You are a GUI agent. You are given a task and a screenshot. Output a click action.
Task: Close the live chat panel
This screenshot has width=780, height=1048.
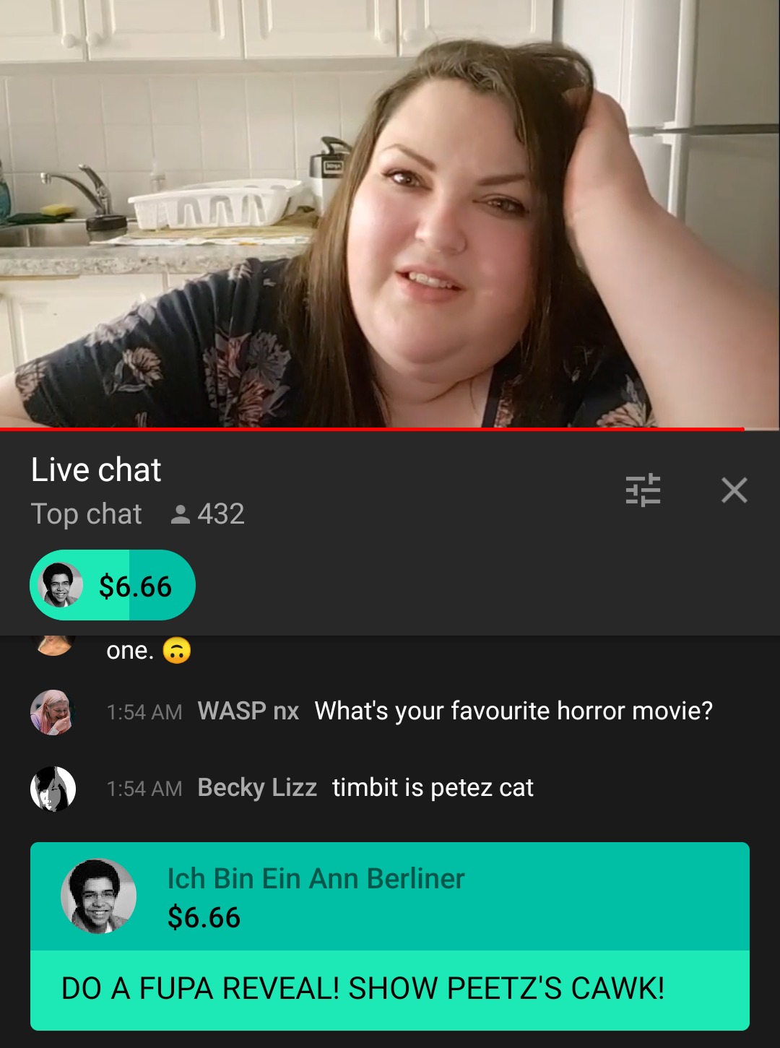(x=734, y=490)
